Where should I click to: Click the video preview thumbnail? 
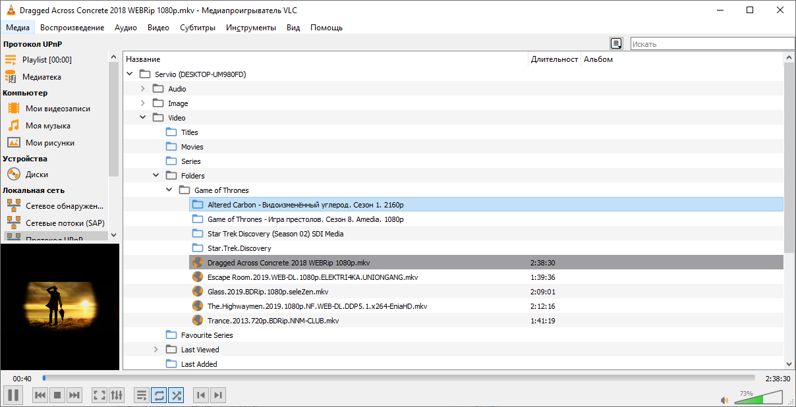tap(60, 306)
